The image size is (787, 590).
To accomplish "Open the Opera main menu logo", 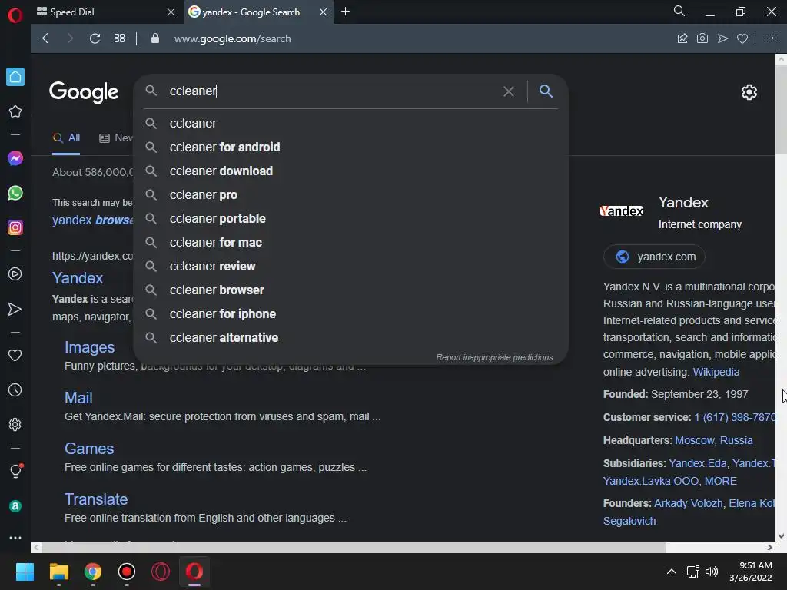I will pos(15,15).
